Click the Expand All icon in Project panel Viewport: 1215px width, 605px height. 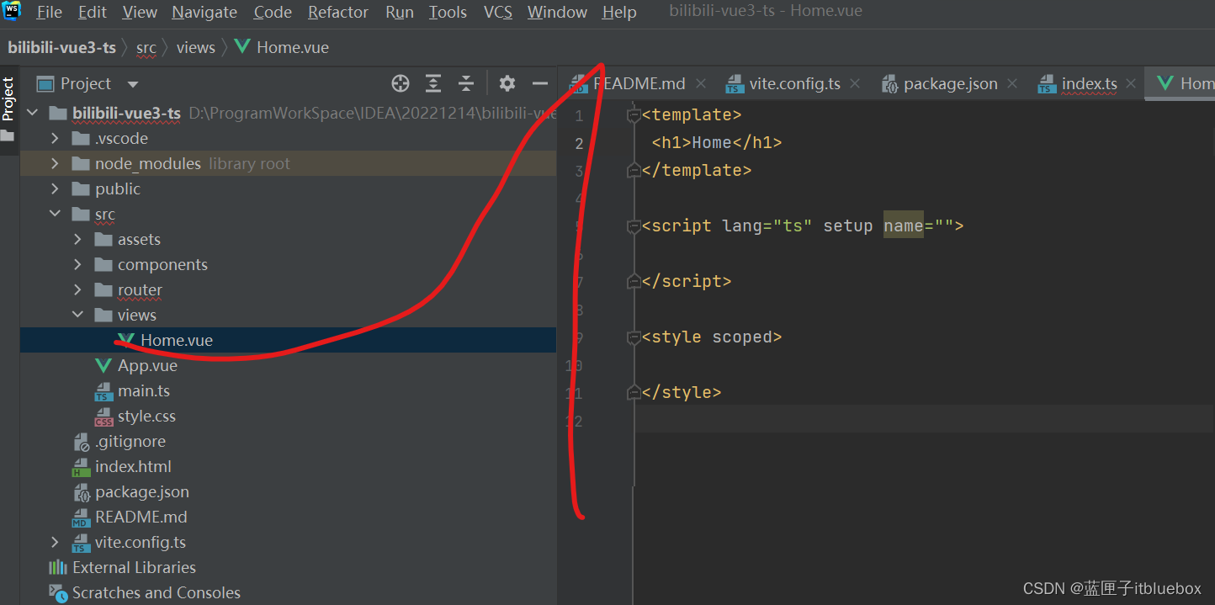433,83
